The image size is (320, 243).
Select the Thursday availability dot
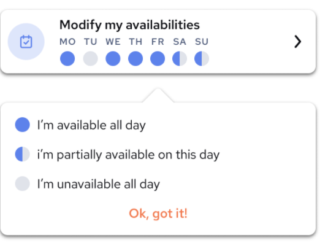point(135,58)
